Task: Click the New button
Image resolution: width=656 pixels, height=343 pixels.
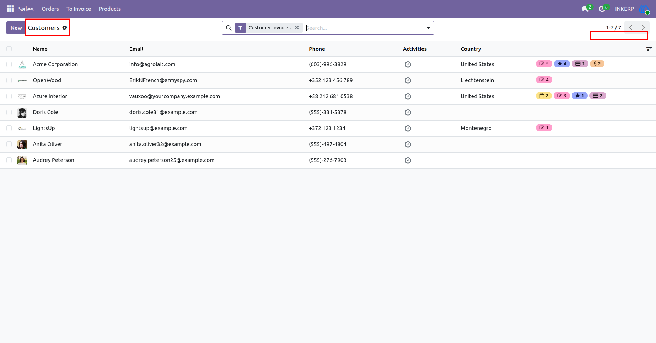Action: click(16, 28)
